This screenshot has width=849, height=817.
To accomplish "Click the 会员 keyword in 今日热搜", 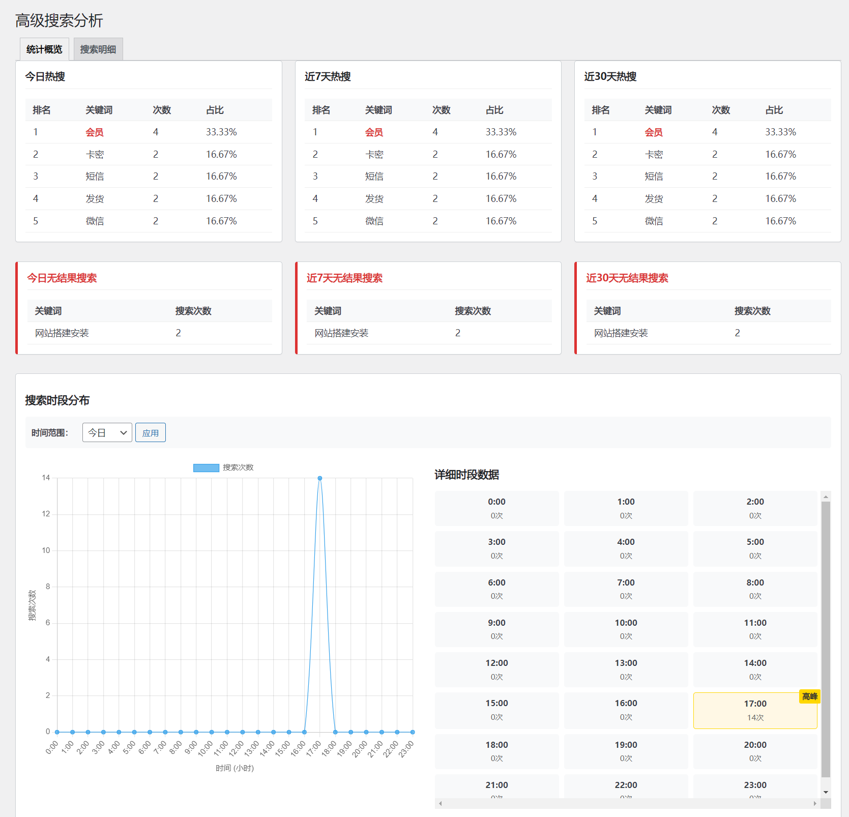I will click(95, 132).
